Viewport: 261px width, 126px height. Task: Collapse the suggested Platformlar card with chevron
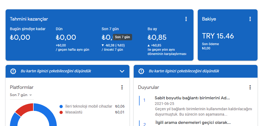click(x=122, y=71)
